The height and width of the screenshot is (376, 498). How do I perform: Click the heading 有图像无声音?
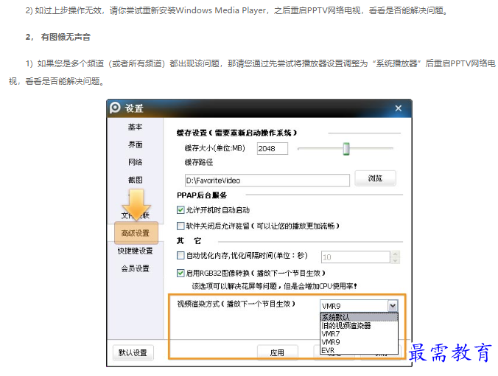pyautogui.click(x=66, y=37)
